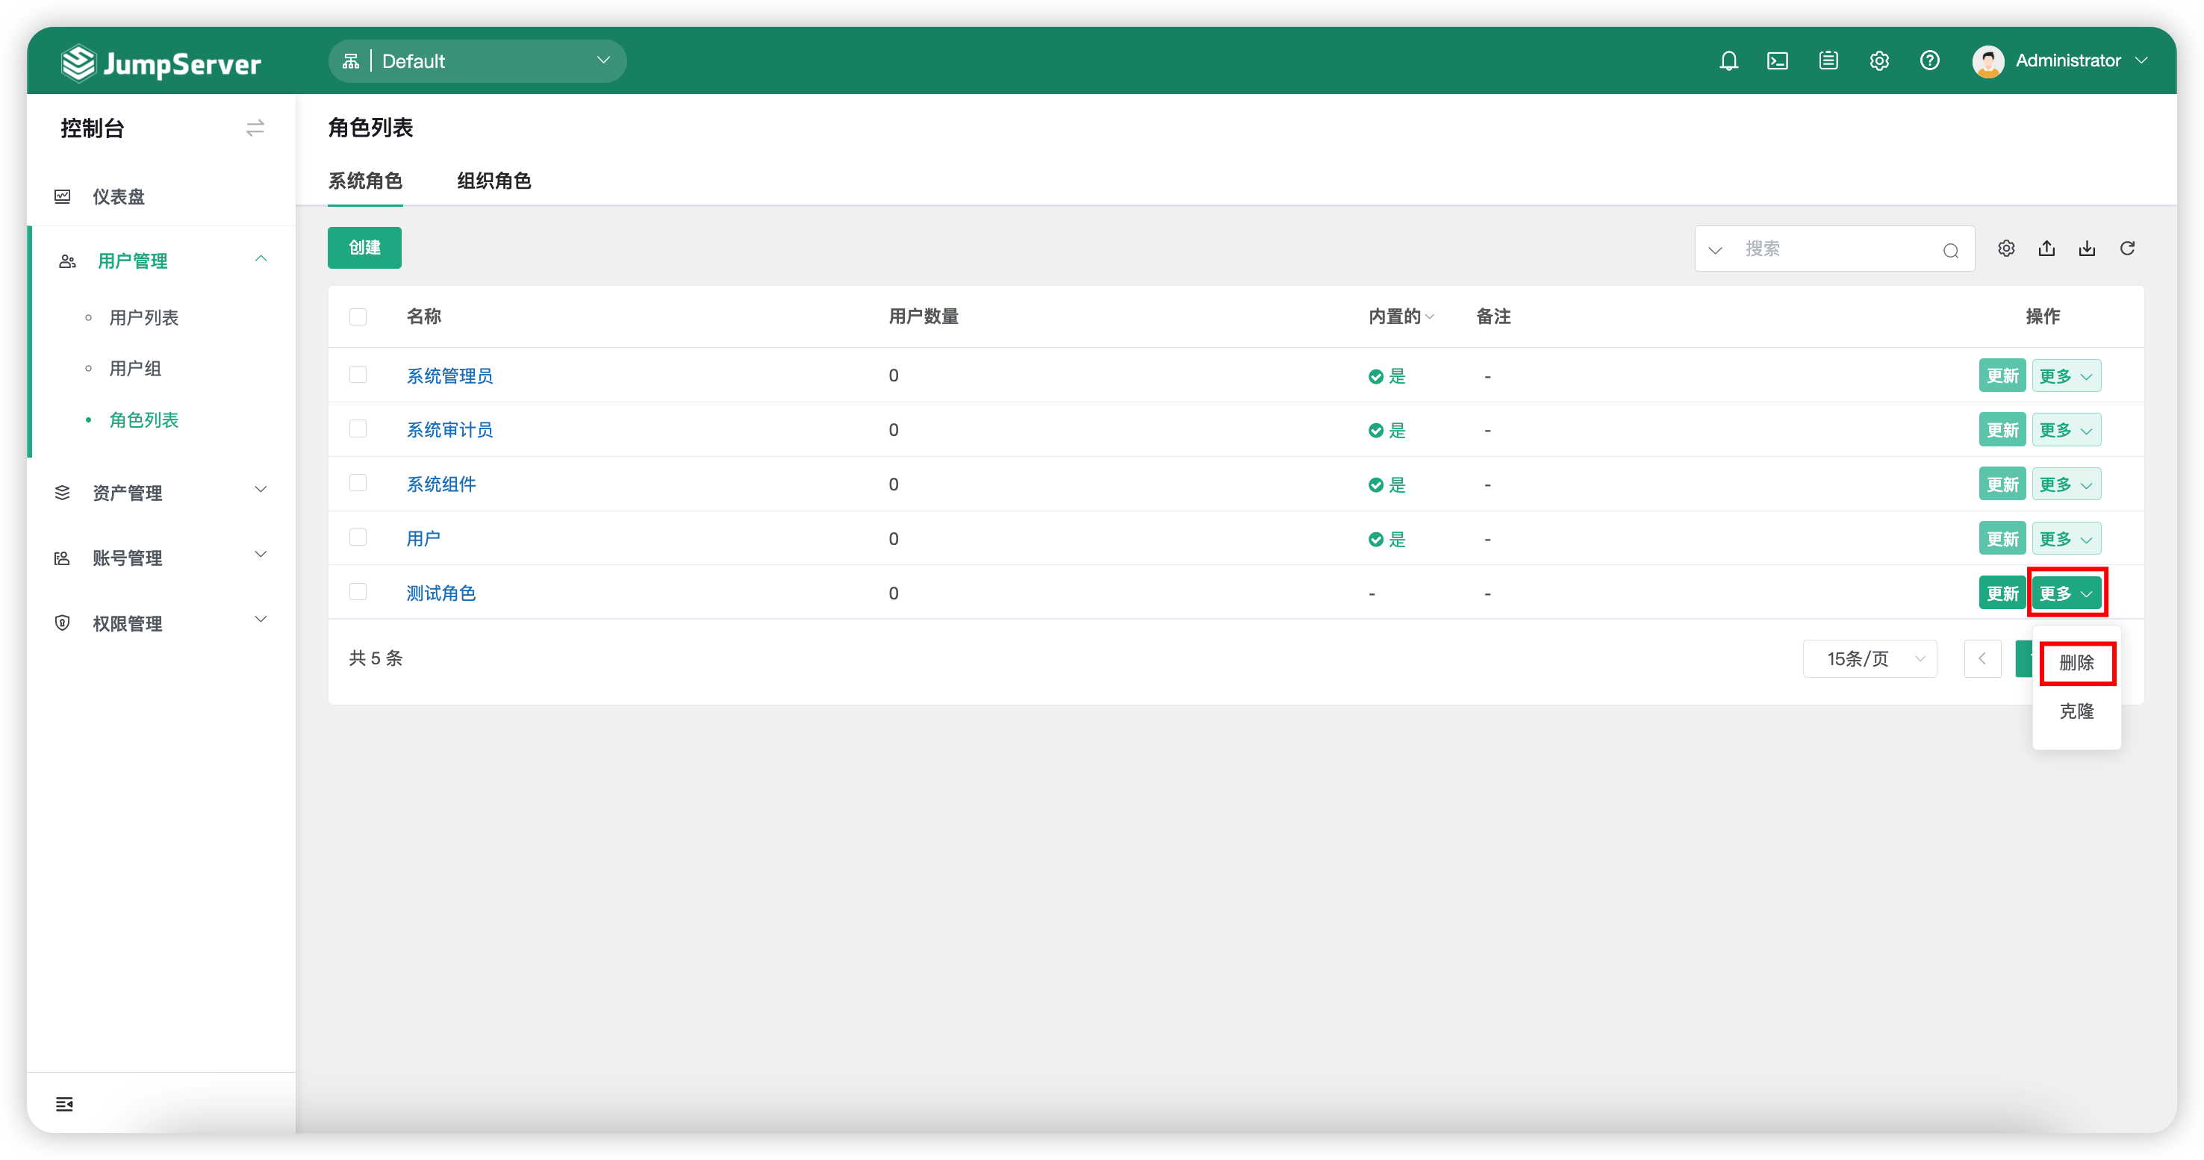Click the import upload icon
This screenshot has width=2204, height=1160.
pyautogui.click(x=2046, y=248)
